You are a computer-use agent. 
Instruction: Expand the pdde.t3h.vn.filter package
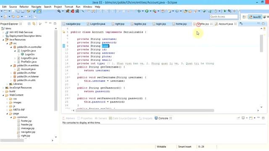click(11, 73)
